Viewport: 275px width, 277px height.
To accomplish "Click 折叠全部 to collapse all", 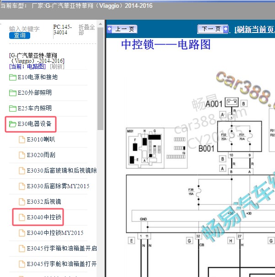I will (86, 30).
